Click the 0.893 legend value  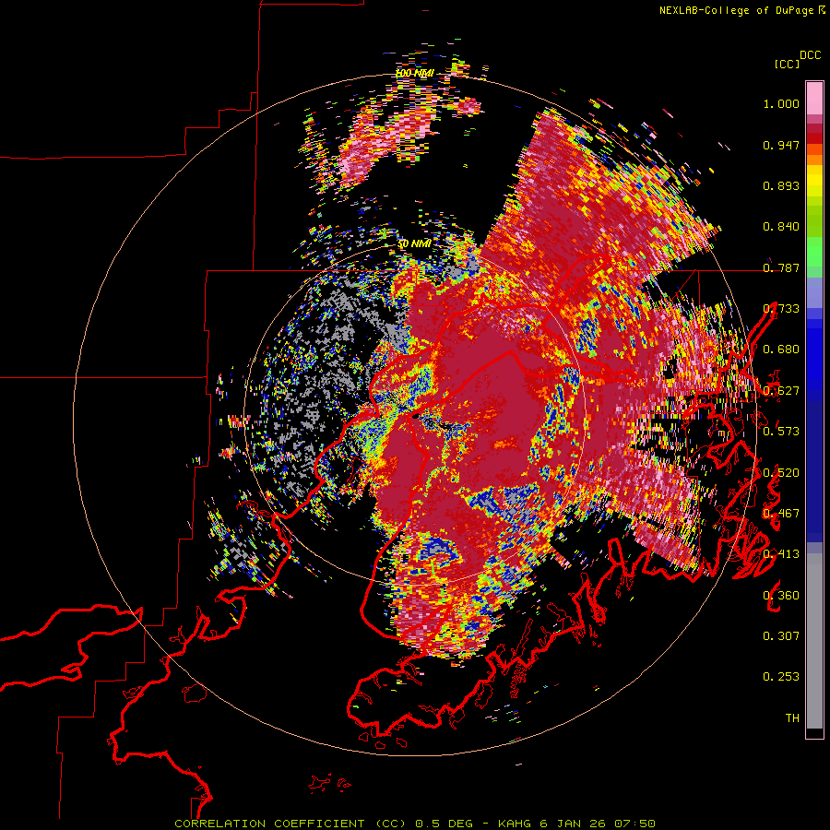781,185
